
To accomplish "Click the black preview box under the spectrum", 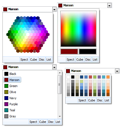I will pos(88,52).
